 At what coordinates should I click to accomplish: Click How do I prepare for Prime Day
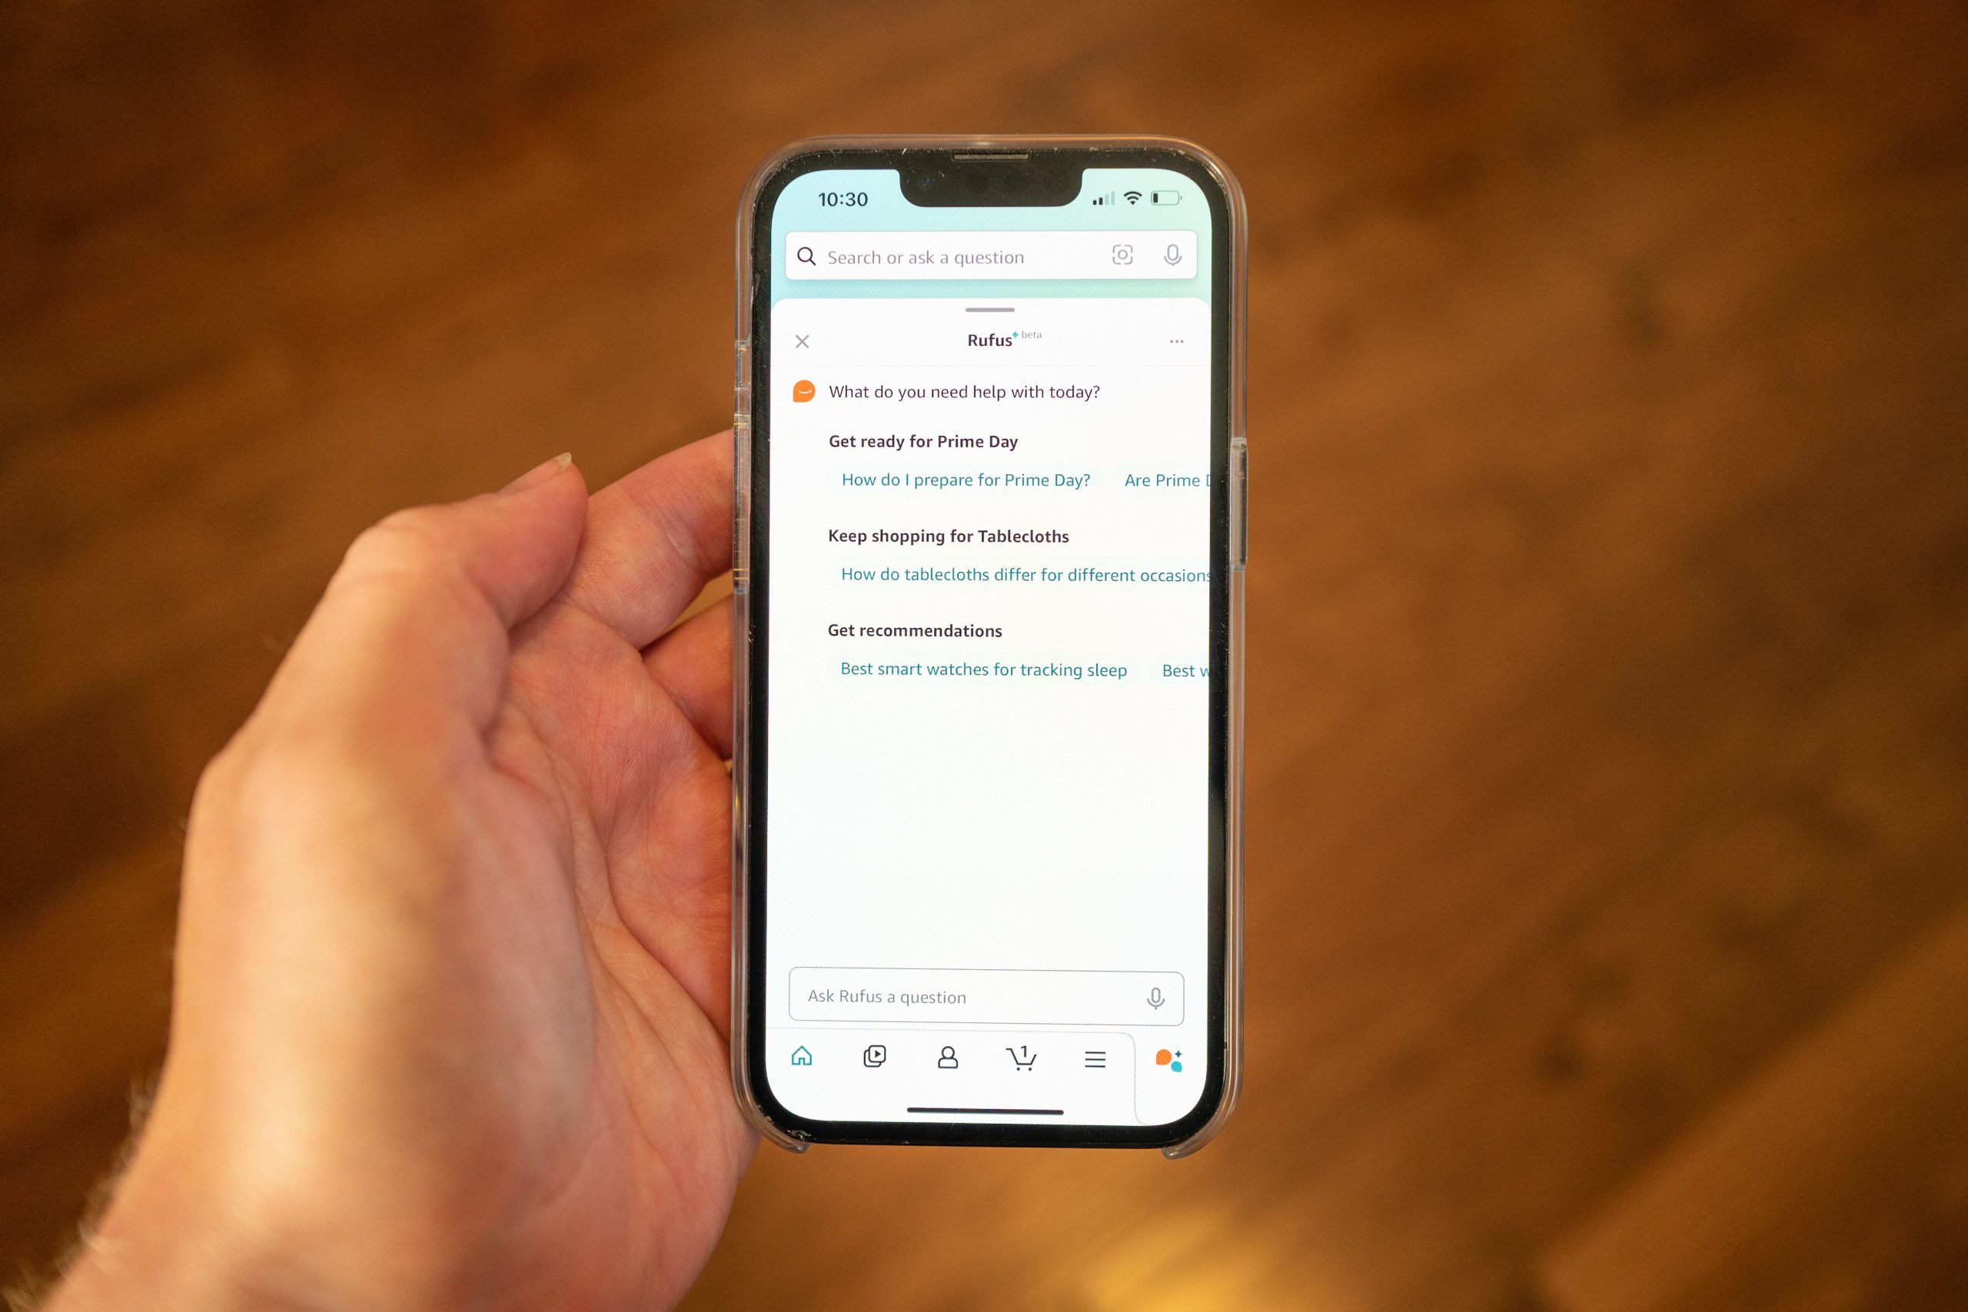(x=965, y=479)
